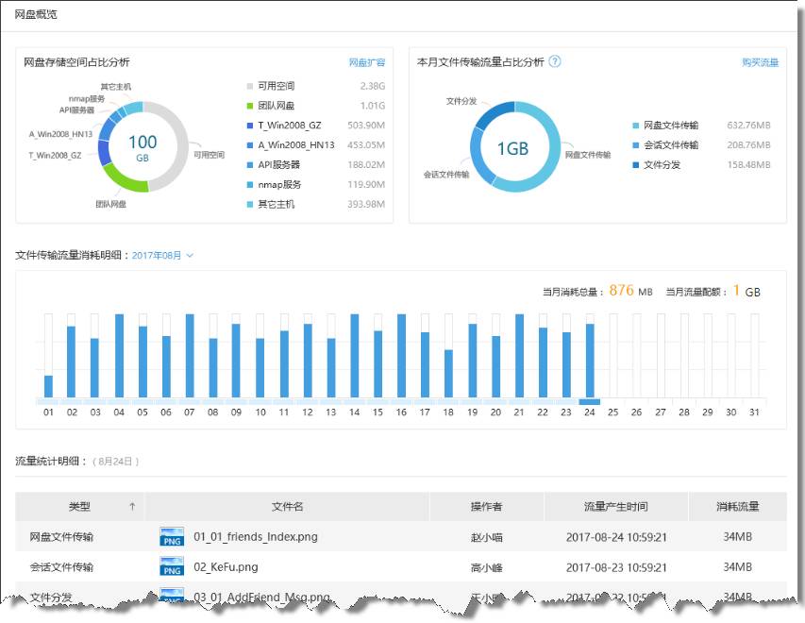The height and width of the screenshot is (623, 805).
Task: Click PNG icon for 01_01_friends_Index.png
Action: pyautogui.click(x=172, y=537)
